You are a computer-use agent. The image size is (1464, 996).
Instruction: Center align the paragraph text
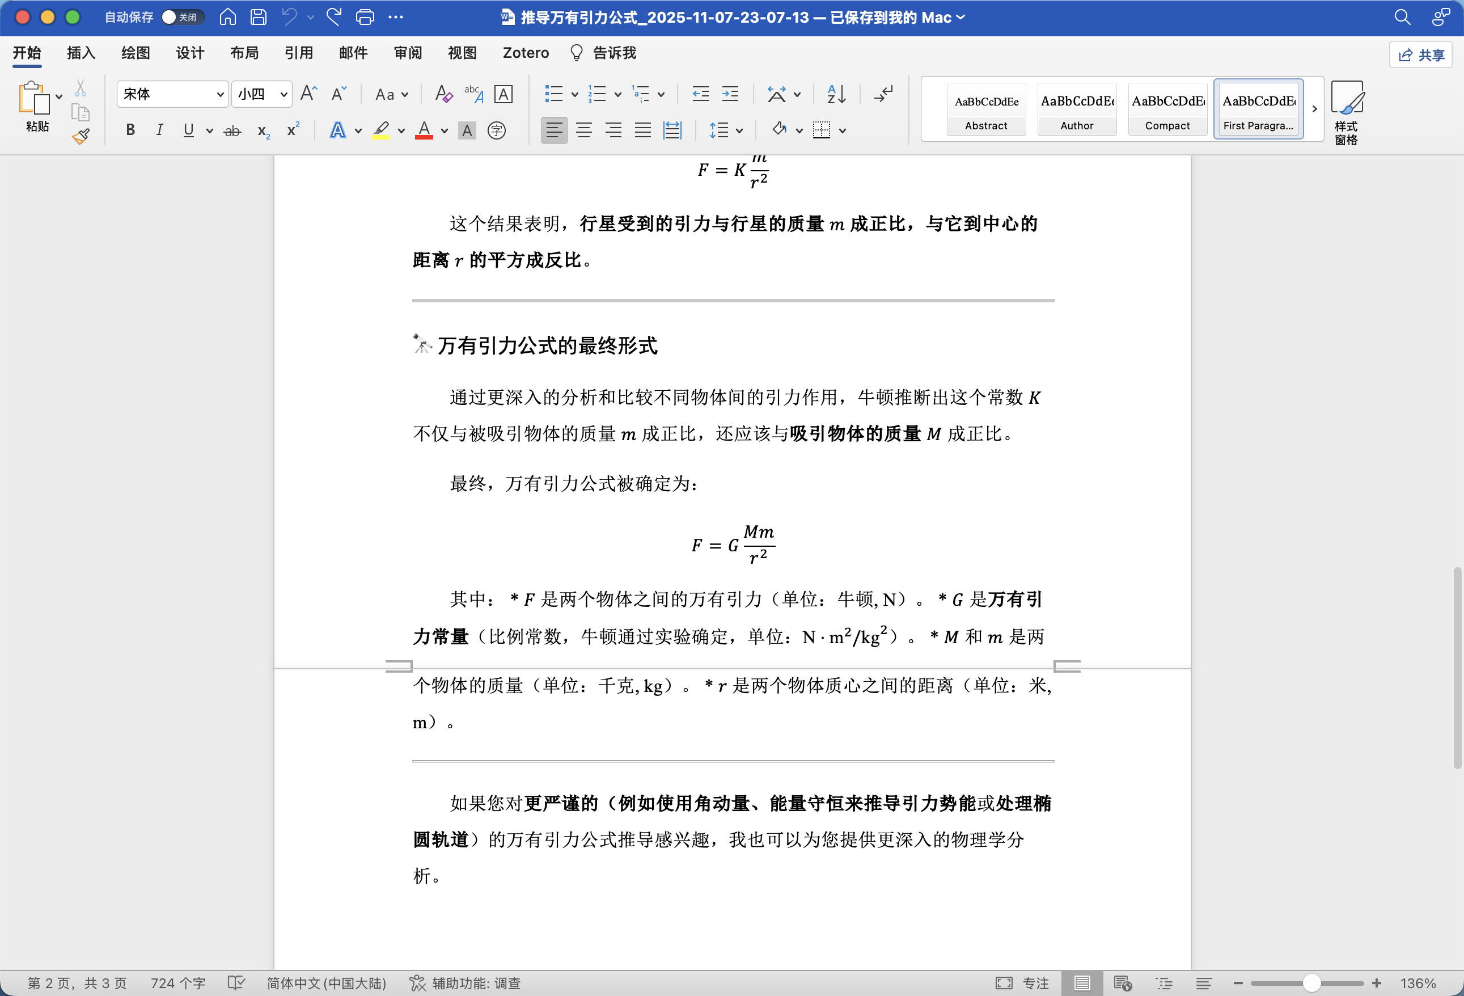pos(583,130)
